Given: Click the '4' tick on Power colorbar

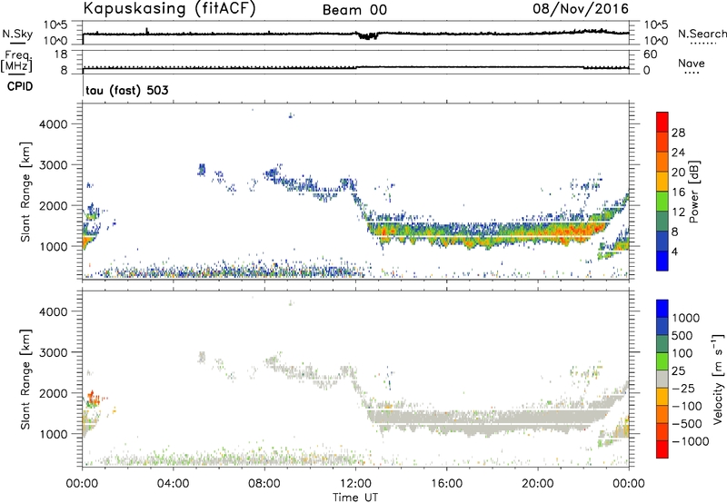Looking at the screenshot, I should pos(674,252).
